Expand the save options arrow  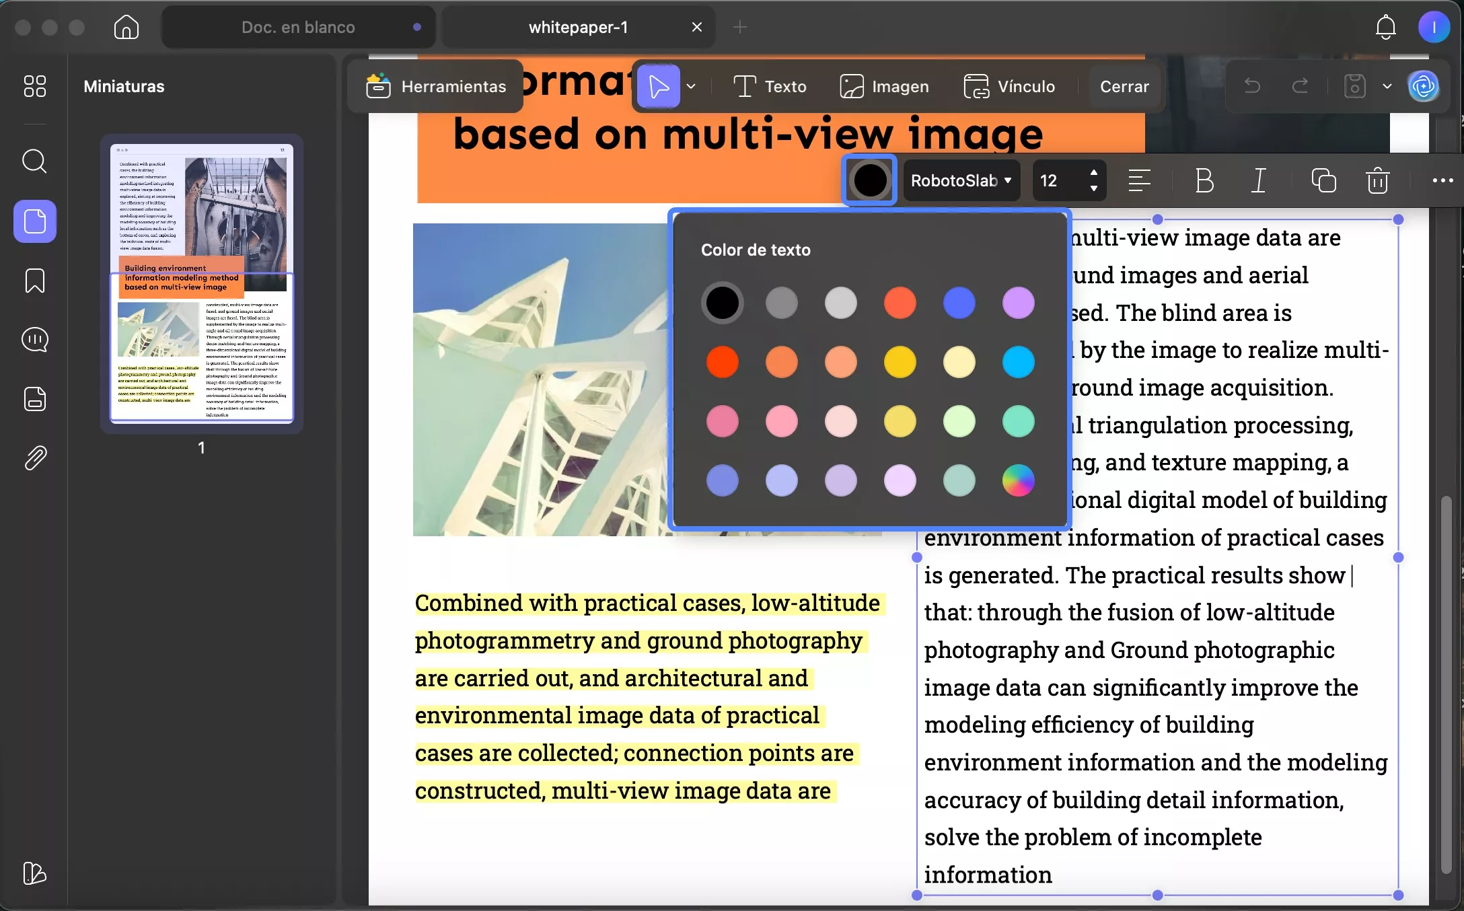tap(1387, 86)
